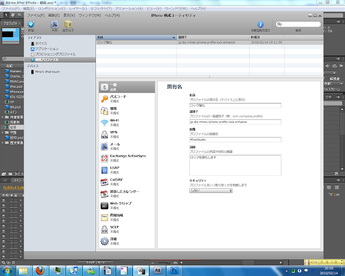Viewport: 345px width, 276px height.
Task: Pick the After Effects Zoom magnifier tool
Action: [x=20, y=15]
